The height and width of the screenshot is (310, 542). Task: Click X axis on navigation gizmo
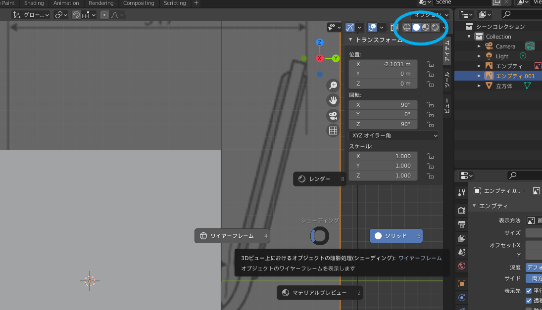[319, 58]
